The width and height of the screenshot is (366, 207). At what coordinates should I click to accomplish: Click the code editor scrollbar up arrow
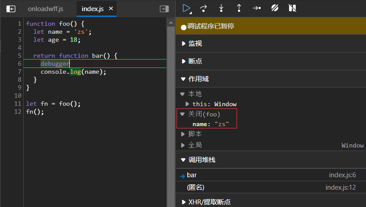point(171,23)
